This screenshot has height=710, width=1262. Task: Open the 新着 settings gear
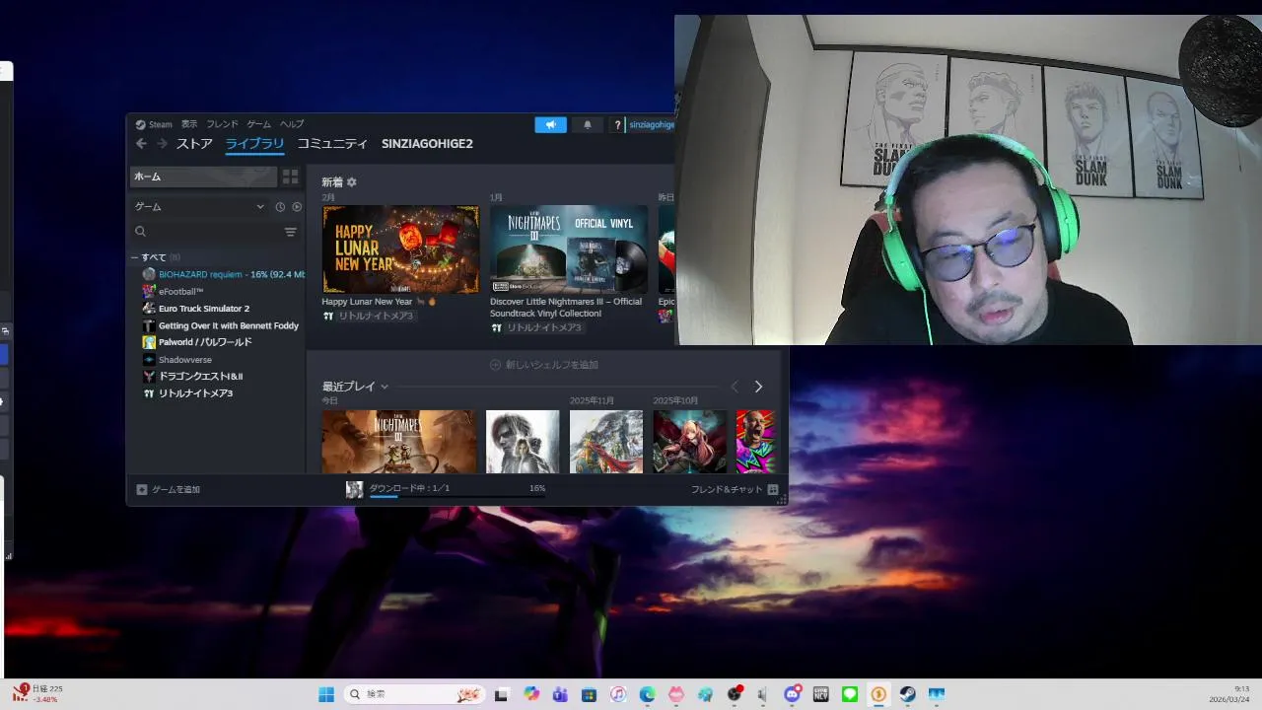tap(352, 182)
